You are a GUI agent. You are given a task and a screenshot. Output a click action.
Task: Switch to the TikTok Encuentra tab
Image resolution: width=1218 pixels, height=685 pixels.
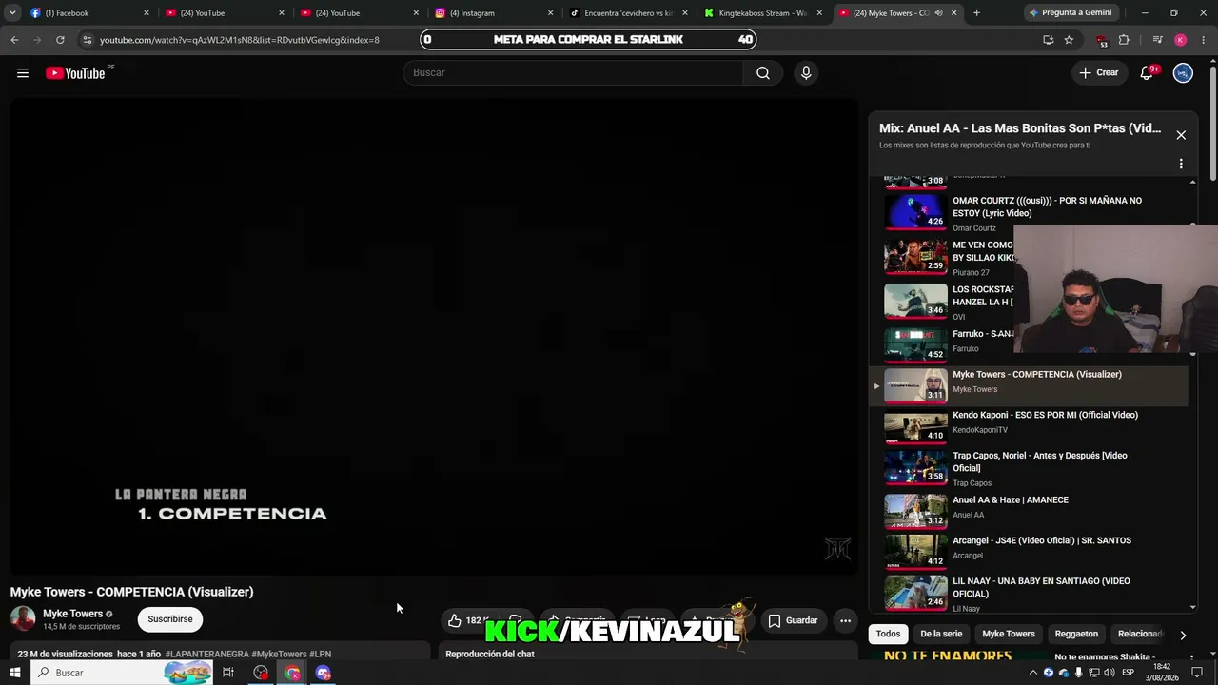coord(627,13)
